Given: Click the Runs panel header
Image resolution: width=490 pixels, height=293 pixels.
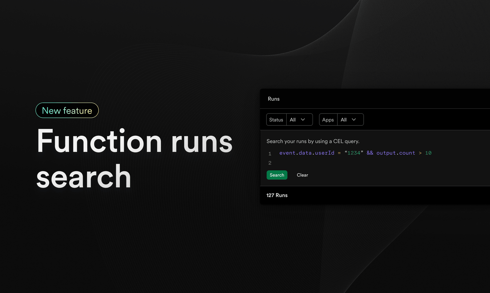Looking at the screenshot, I should click(274, 99).
